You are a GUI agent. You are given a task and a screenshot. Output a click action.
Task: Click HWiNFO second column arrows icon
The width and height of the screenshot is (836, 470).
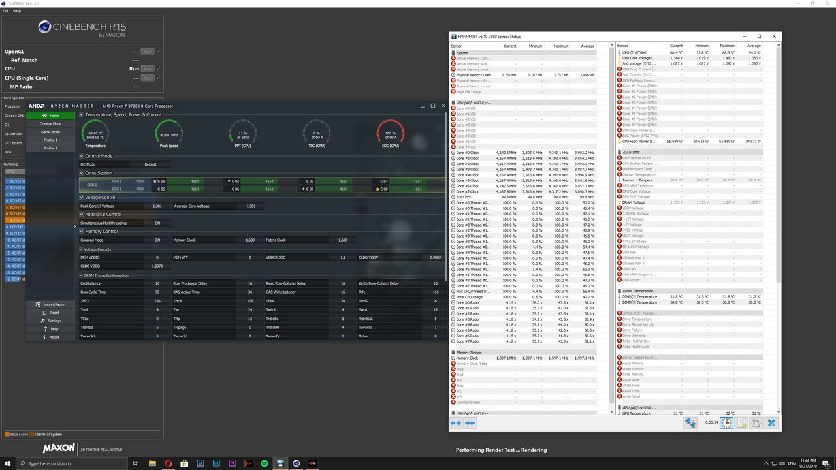(x=470, y=423)
